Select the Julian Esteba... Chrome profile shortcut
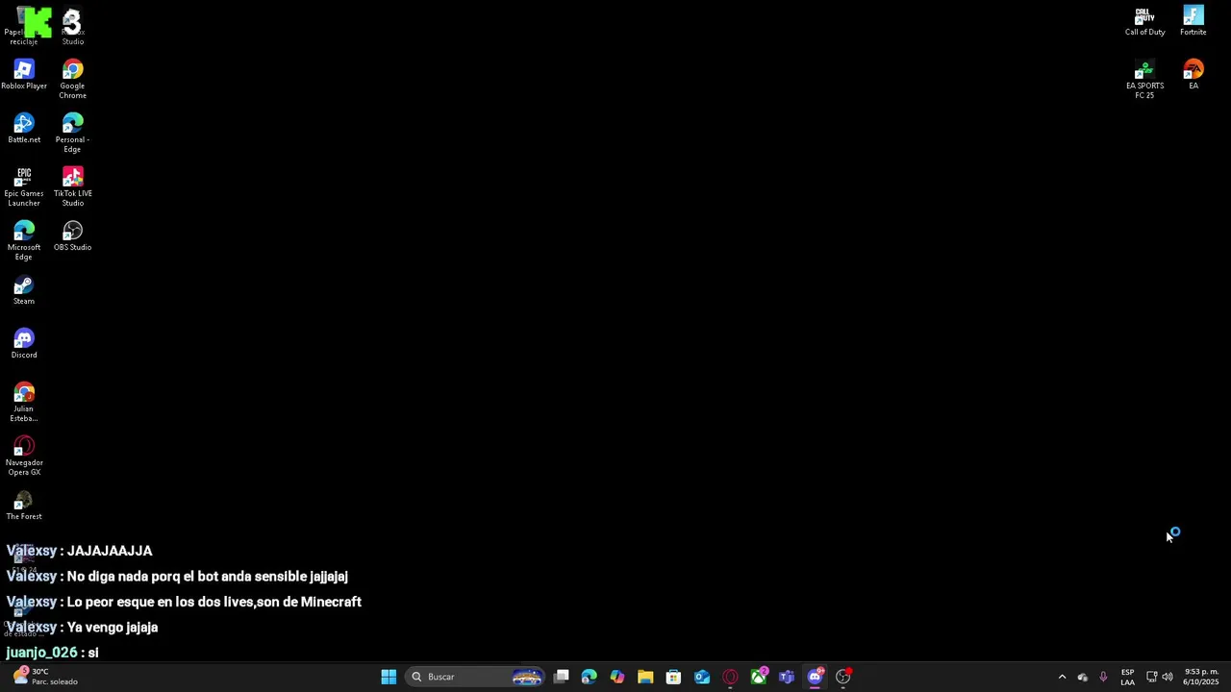Screen dimensions: 1231x692 [x=24, y=403]
